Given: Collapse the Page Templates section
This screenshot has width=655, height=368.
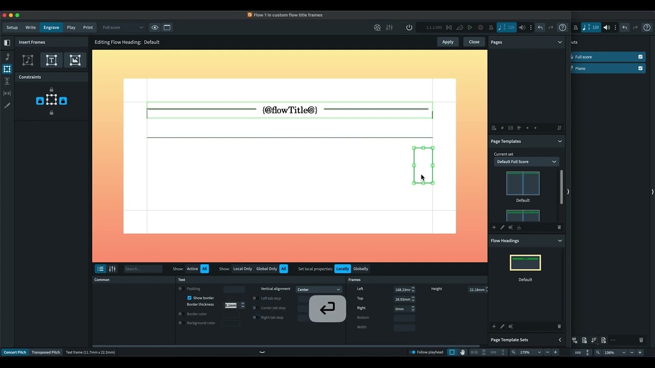Looking at the screenshot, I should (560, 142).
